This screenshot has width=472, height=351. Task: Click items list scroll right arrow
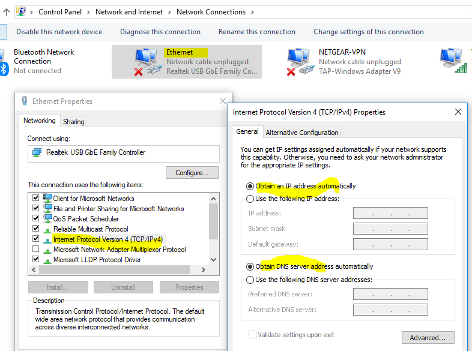click(204, 270)
